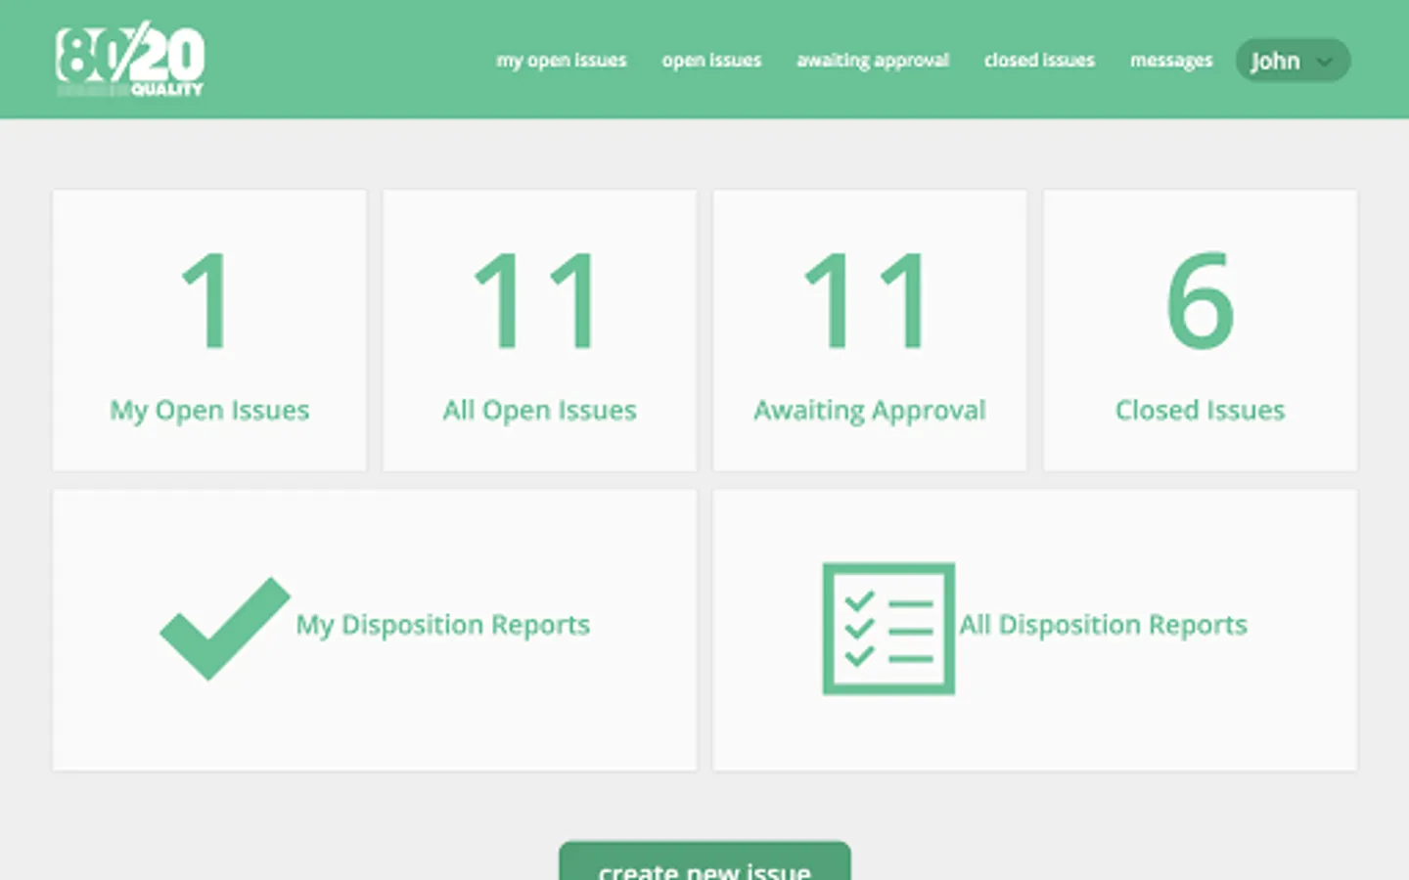The width and height of the screenshot is (1409, 880).
Task: Open My Disposition Reports label
Action: click(x=442, y=625)
